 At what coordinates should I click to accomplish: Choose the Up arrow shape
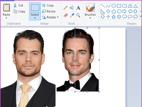(135, 11)
